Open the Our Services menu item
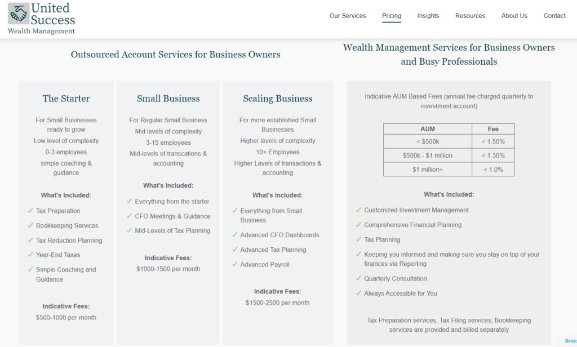577x347 pixels. [x=348, y=16]
